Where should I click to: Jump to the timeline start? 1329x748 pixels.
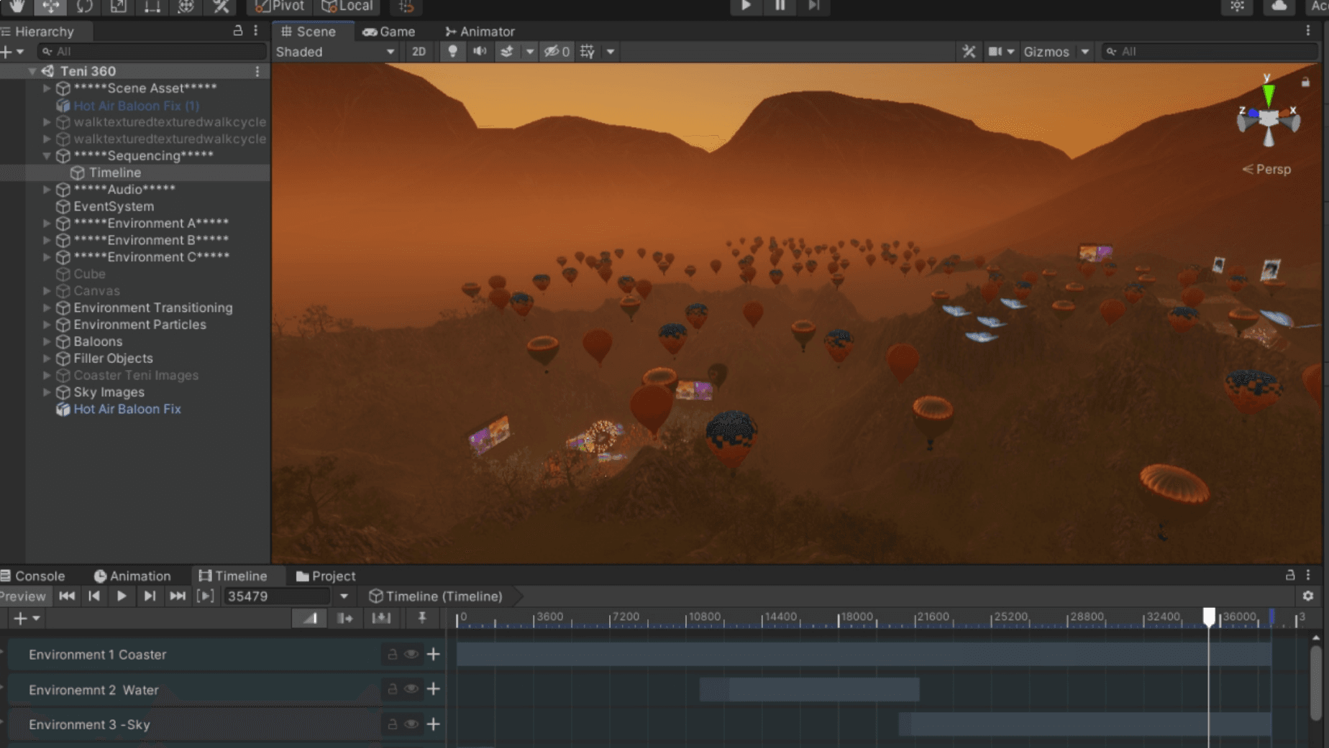coord(67,596)
